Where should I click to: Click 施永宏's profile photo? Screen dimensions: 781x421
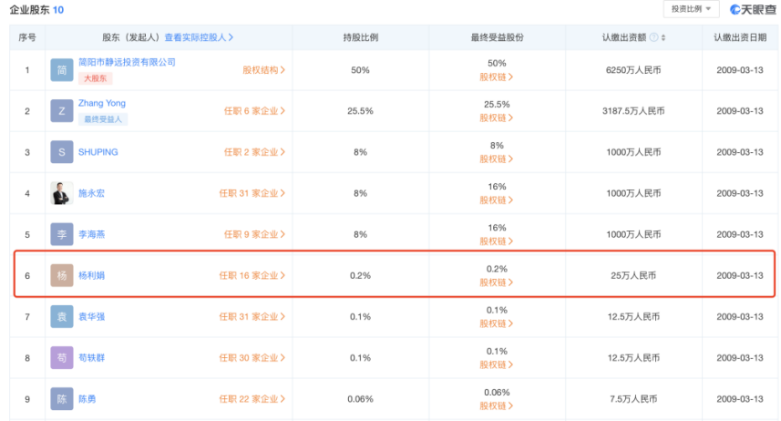click(61, 193)
